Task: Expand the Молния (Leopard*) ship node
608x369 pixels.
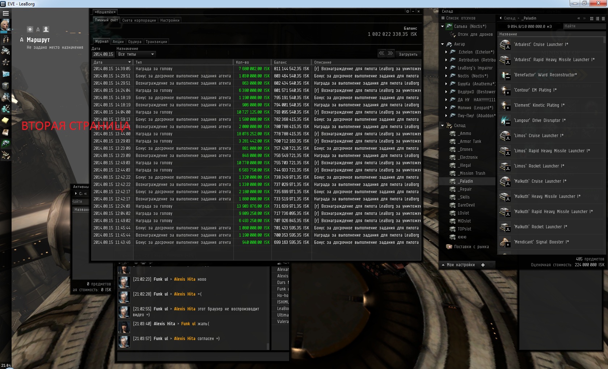Action: [446, 108]
